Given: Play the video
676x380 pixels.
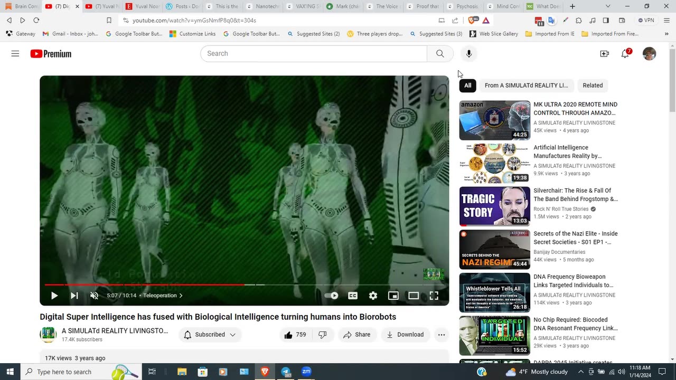Looking at the screenshot, I should coord(54,296).
